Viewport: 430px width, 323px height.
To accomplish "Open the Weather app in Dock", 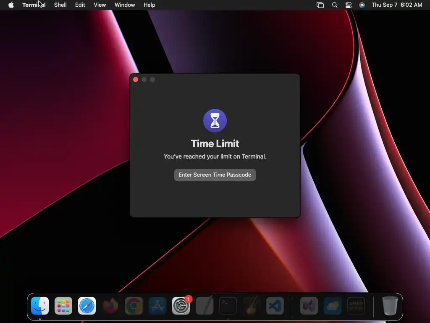I will point(333,306).
